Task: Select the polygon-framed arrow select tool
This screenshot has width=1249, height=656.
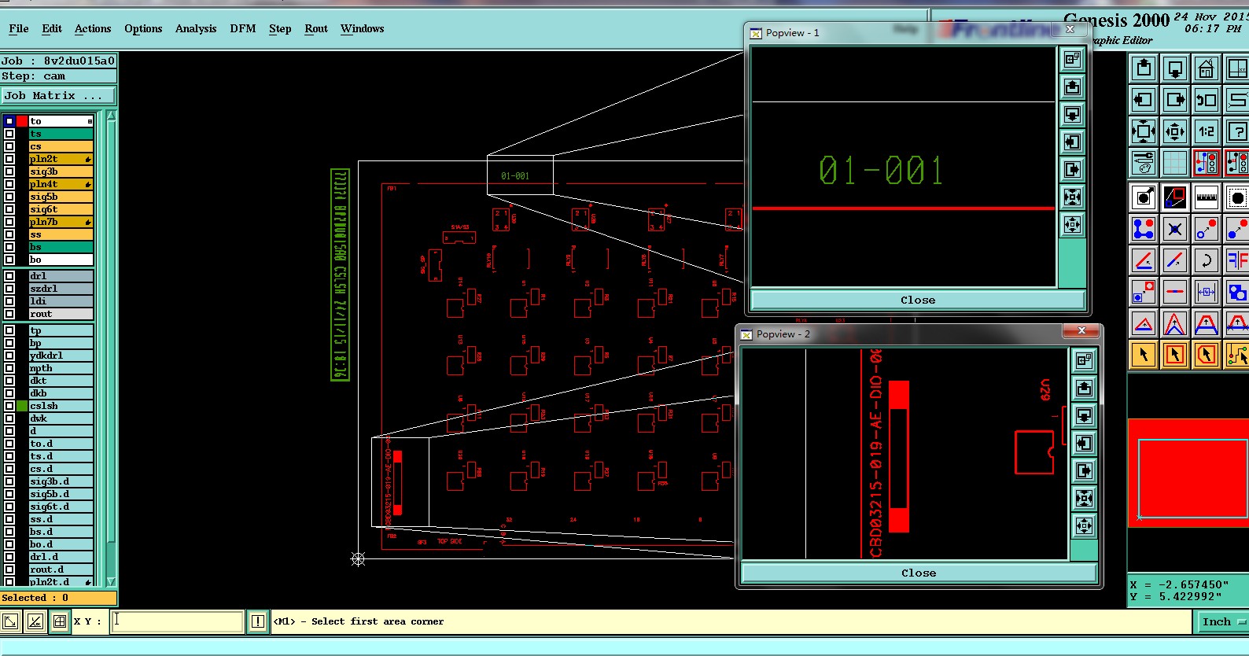Action: pyautogui.click(x=1206, y=355)
